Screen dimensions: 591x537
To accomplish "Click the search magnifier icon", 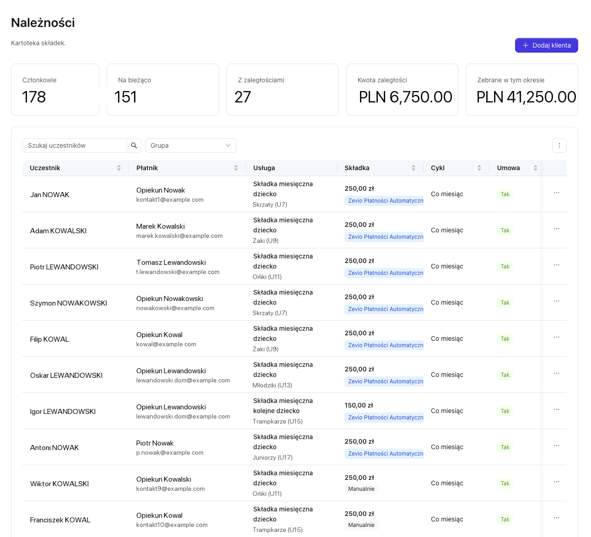I will pyautogui.click(x=134, y=145).
